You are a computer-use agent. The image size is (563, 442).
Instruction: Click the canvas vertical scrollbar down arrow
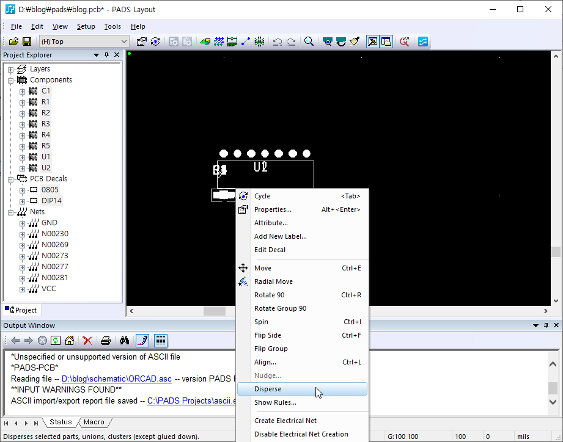click(556, 301)
